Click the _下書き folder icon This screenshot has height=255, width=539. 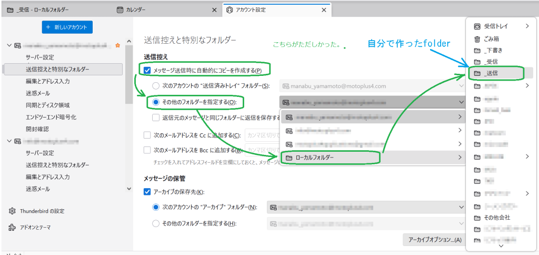click(x=477, y=50)
